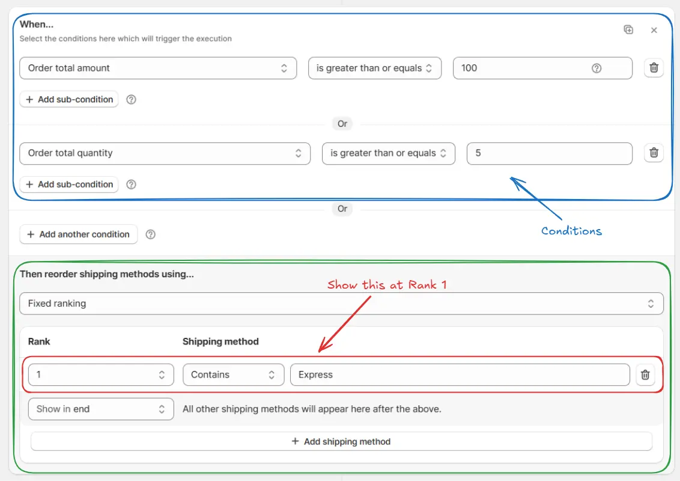Delete the Order total quantity condition row
Image resolution: width=680 pixels, height=481 pixels.
click(654, 153)
